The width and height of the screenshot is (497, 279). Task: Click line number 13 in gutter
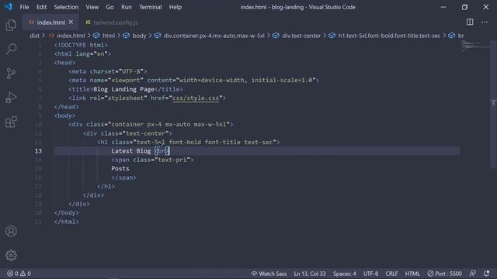38,151
